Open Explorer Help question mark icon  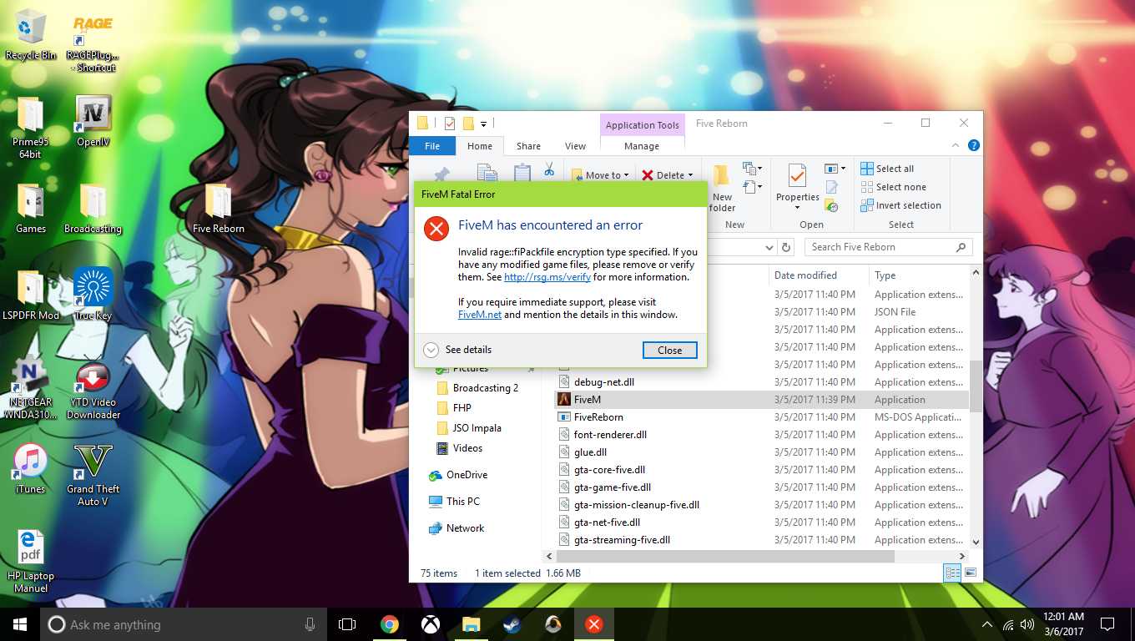click(x=973, y=145)
